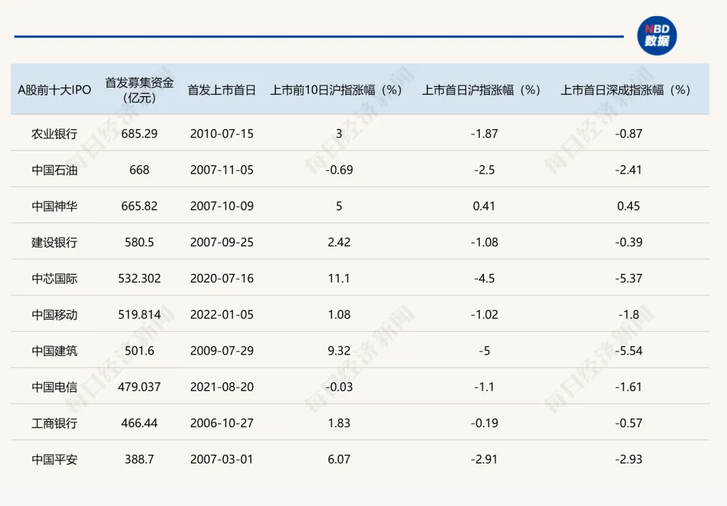Select the 中国平安 row name
Viewport: 727px width, 506px height.
(x=55, y=459)
